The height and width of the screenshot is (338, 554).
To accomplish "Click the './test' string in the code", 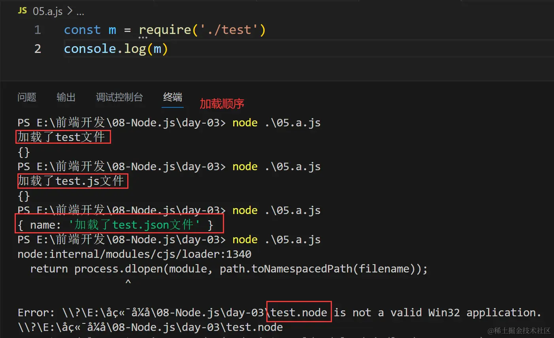I will pyautogui.click(x=229, y=30).
